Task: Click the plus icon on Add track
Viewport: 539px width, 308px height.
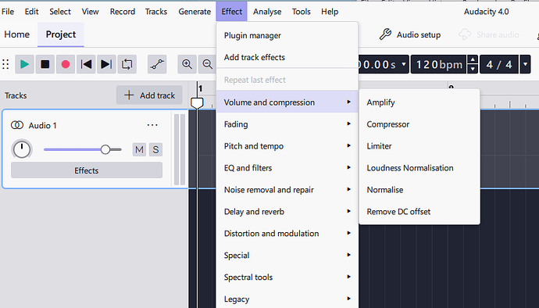Action: pos(129,95)
